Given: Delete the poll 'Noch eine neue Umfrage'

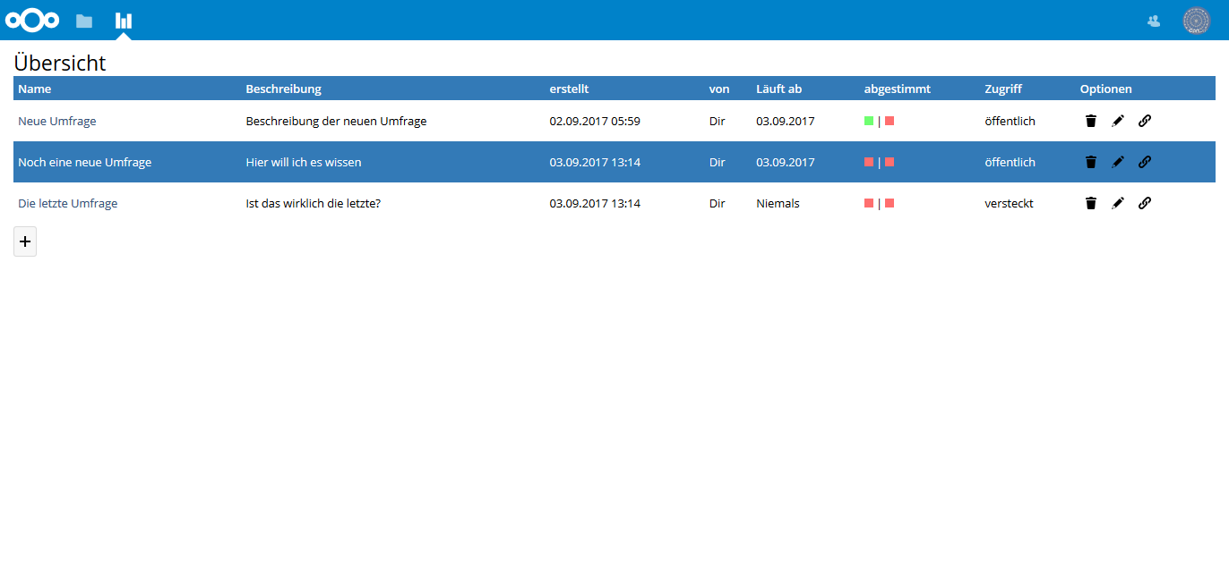Looking at the screenshot, I should point(1090,162).
